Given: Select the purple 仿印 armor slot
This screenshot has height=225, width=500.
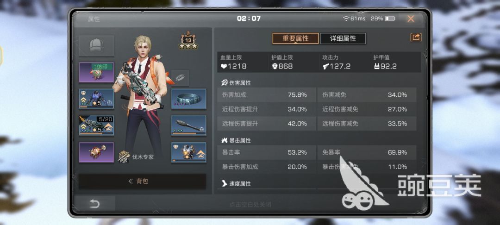Looking at the screenshot, I should [96, 72].
